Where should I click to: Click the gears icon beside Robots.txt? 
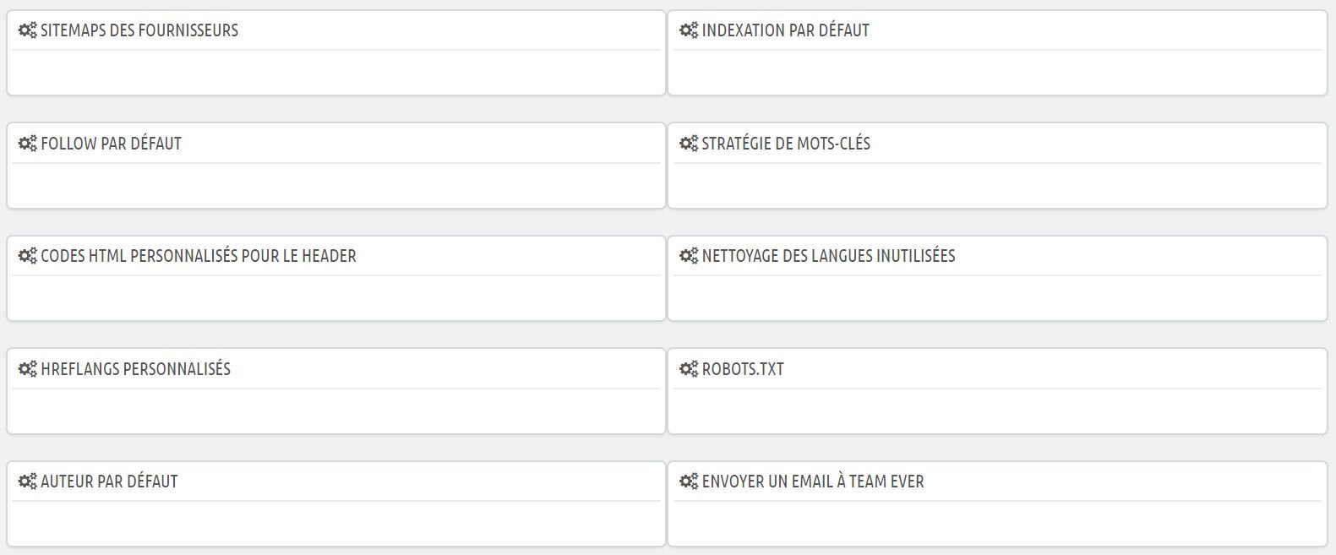pos(689,369)
